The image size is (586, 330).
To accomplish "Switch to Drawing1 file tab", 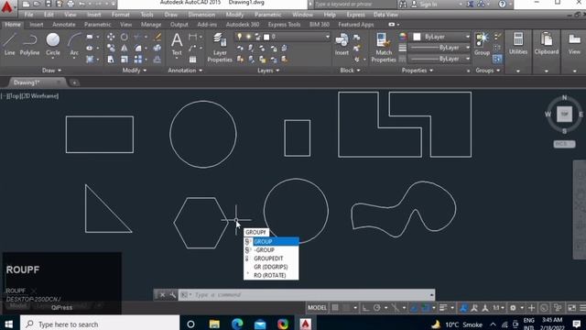I will [27, 82].
